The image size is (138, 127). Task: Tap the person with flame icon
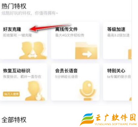tap(35, 91)
